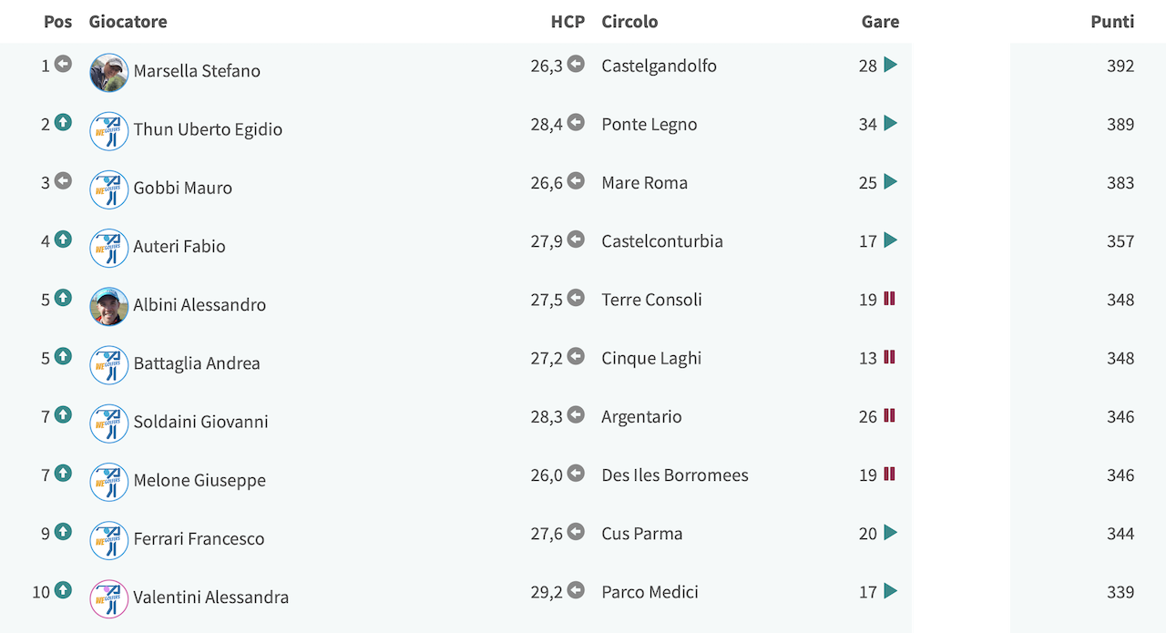Screen dimensions: 1166x633
Task: Click Valentini Alessandra's pink avatar icon
Action: coord(109,599)
